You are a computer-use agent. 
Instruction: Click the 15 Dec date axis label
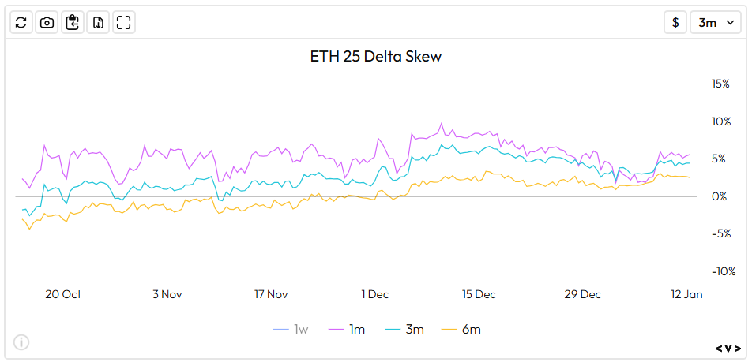(x=479, y=294)
